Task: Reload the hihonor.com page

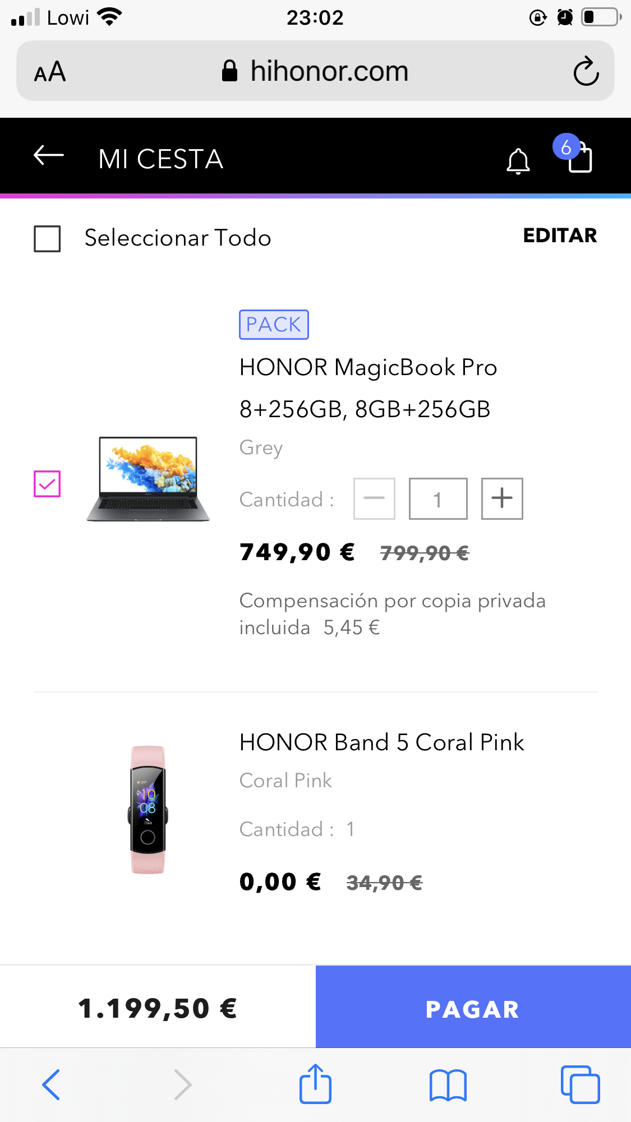Action: click(586, 71)
